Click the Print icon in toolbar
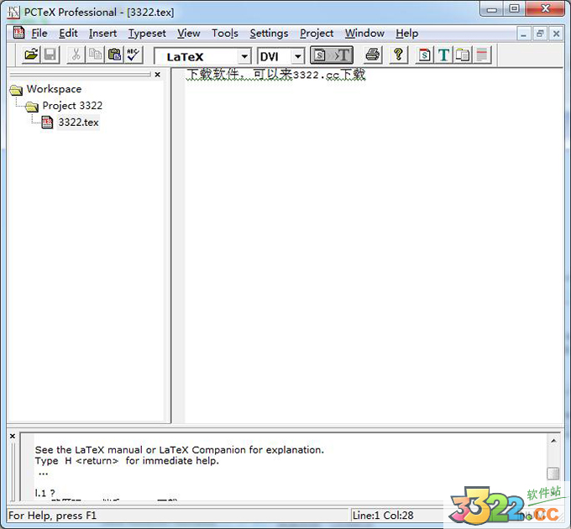 (x=373, y=55)
